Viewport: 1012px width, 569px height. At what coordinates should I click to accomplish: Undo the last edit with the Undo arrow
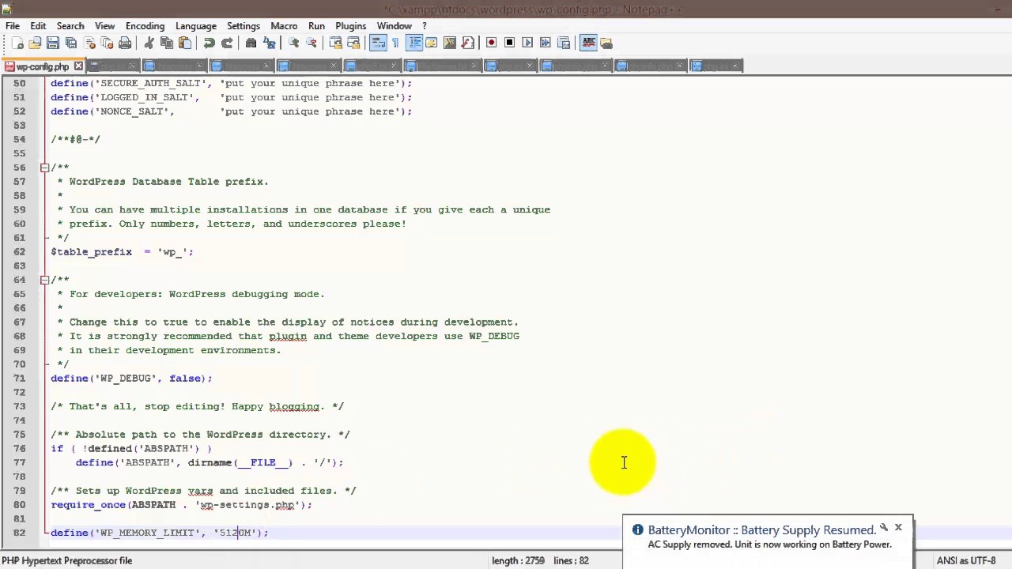pyautogui.click(x=209, y=43)
